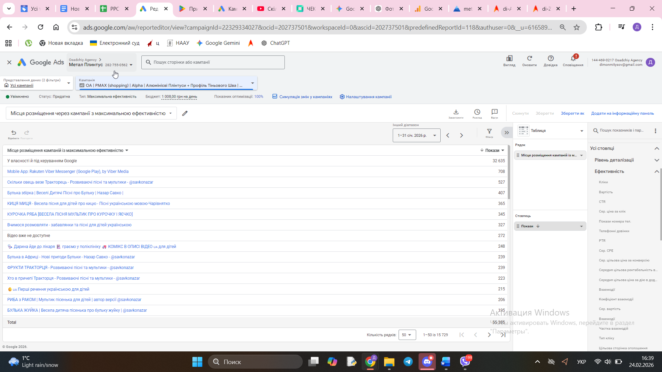Open the rows-per-page 50 dropdown

pyautogui.click(x=407, y=335)
